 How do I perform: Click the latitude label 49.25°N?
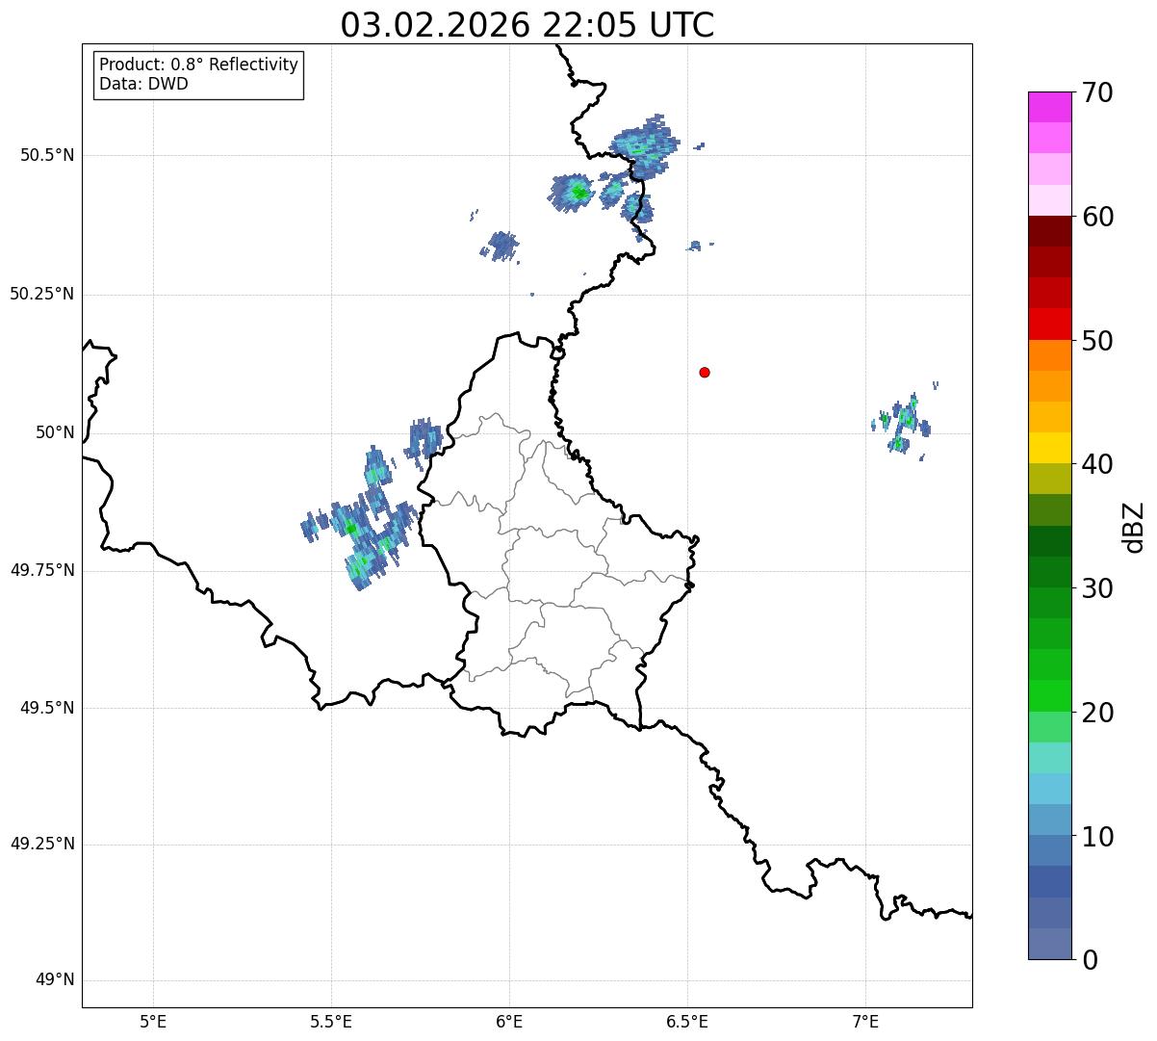coord(41,845)
